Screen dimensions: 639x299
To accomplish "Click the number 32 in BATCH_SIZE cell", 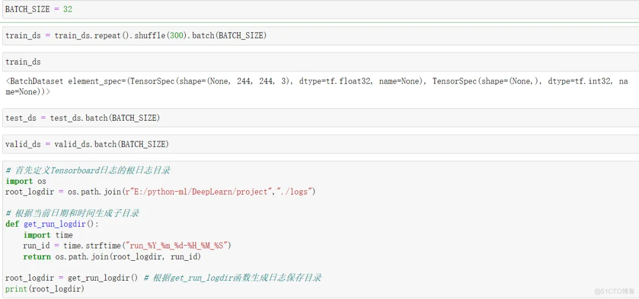I will [67, 9].
